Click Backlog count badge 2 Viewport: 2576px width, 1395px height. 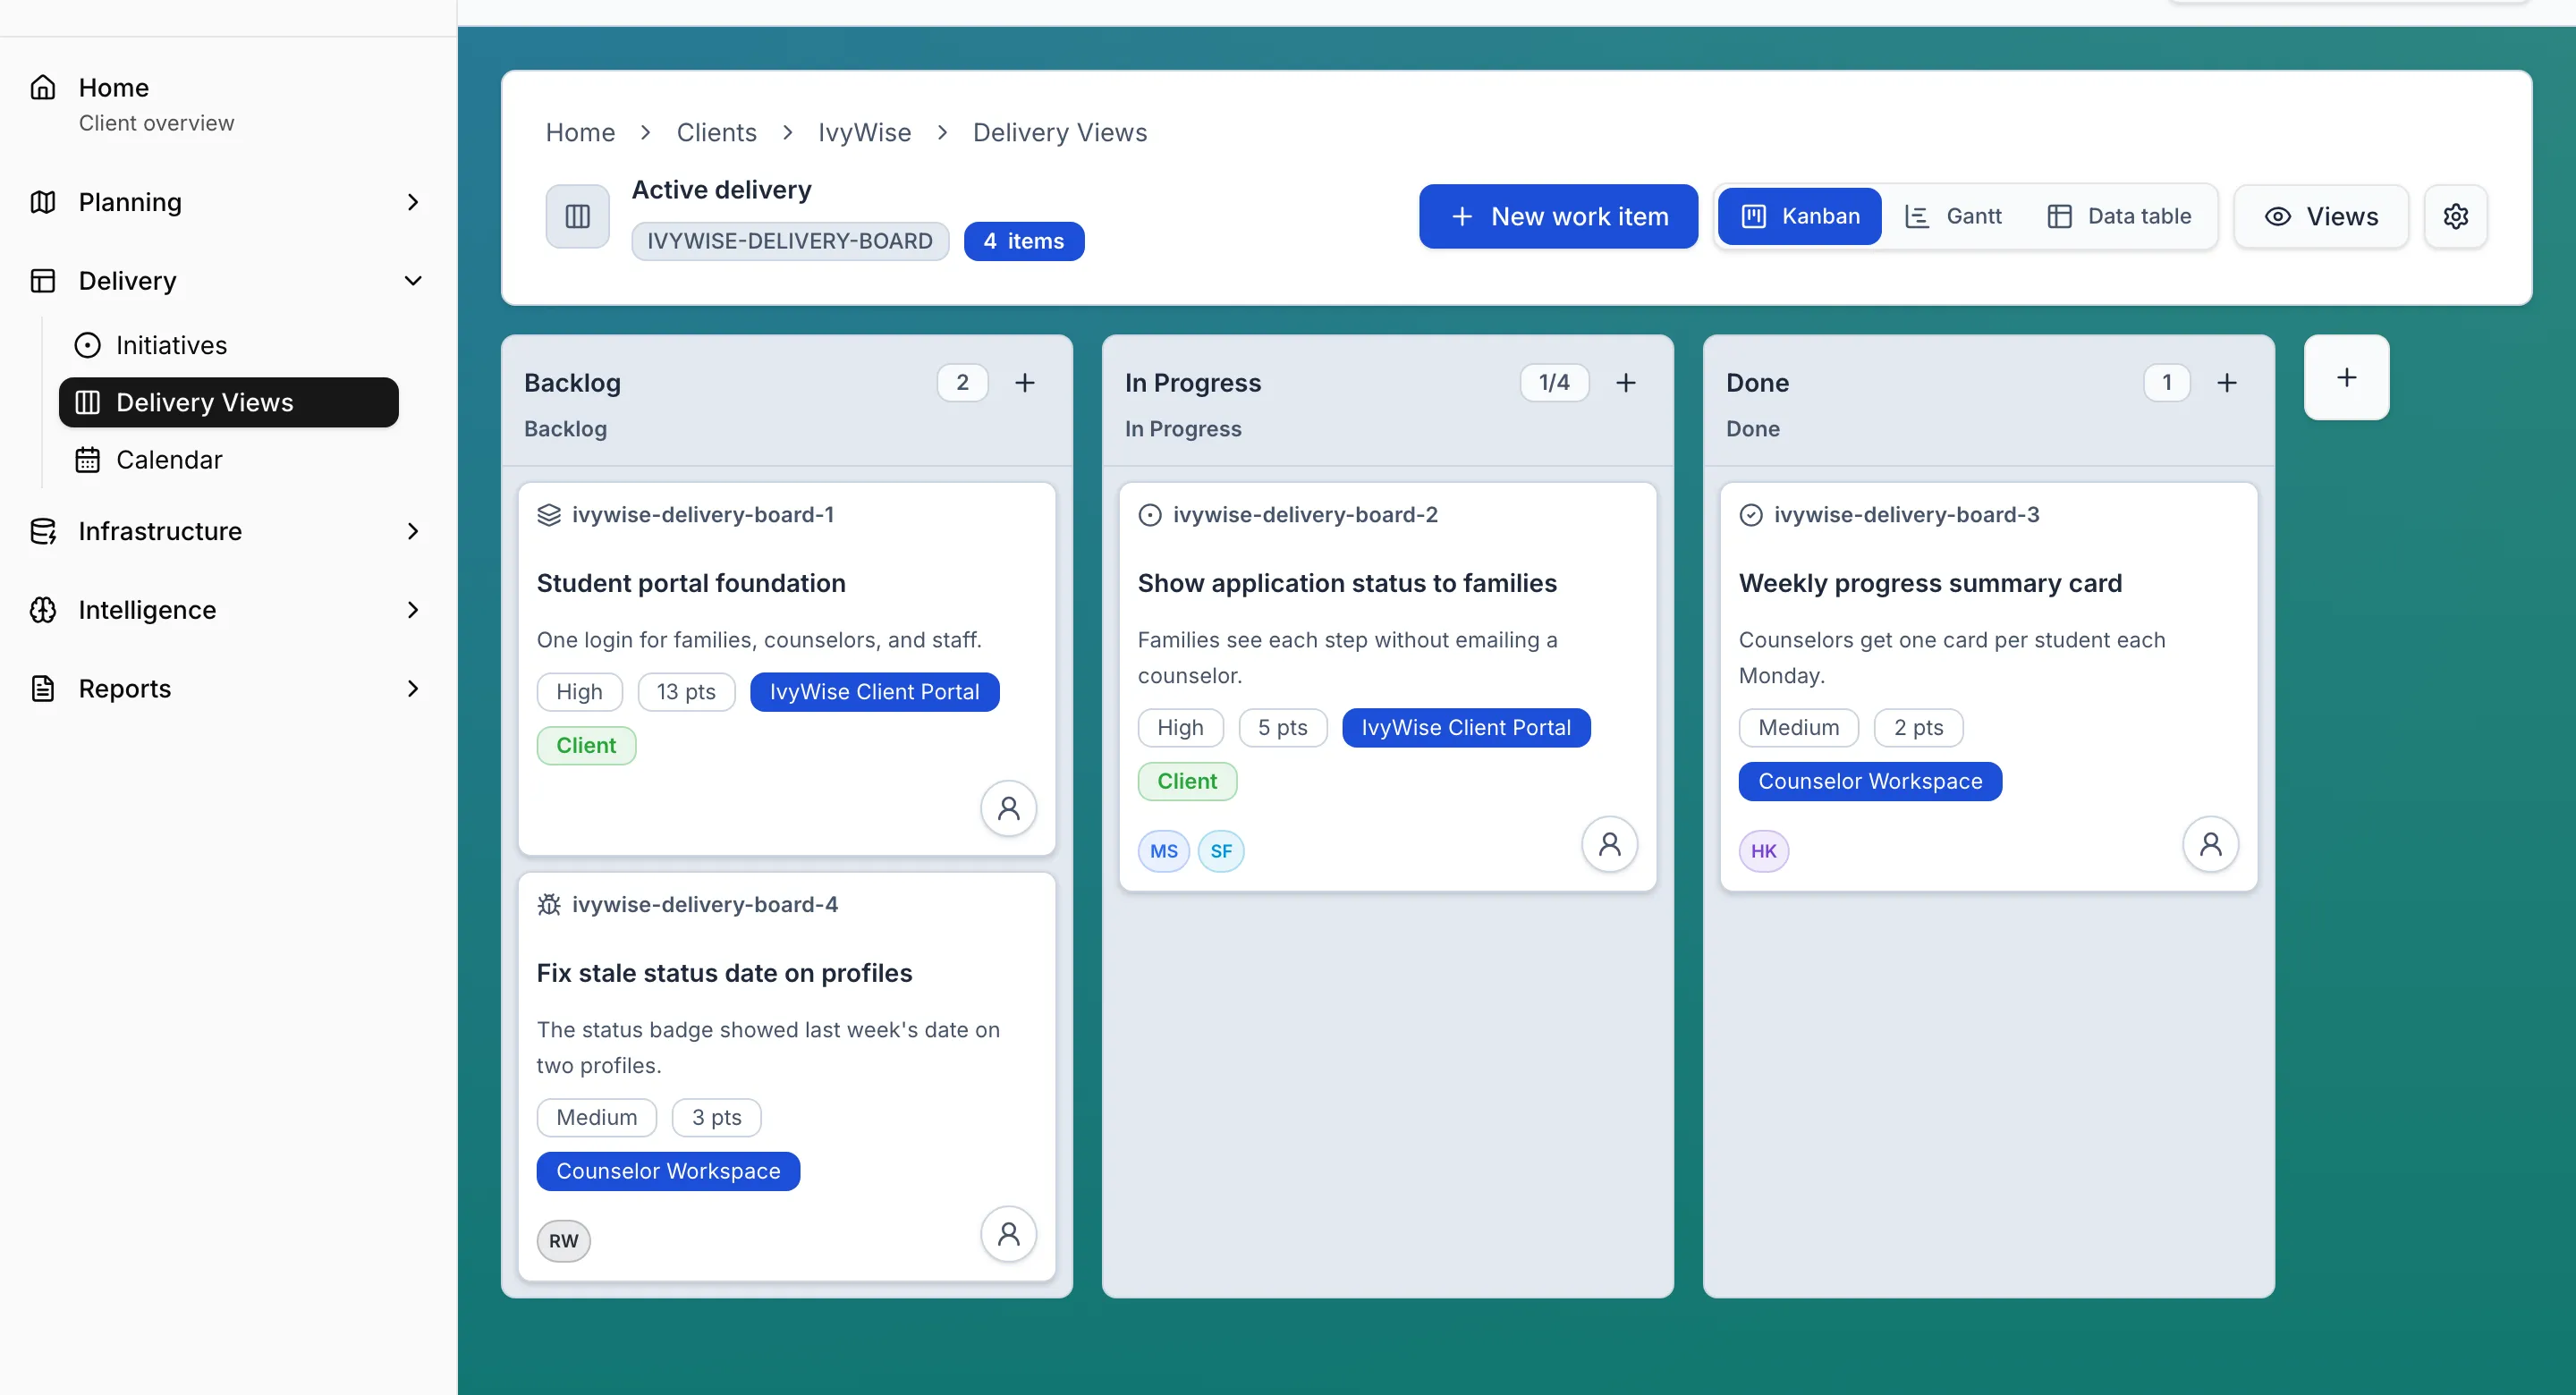tap(962, 383)
